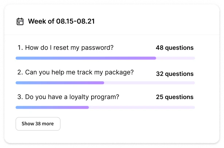Click the list number '2.' beside the package question
Image resolution: width=224 pixels, height=148 pixels.
20,73
